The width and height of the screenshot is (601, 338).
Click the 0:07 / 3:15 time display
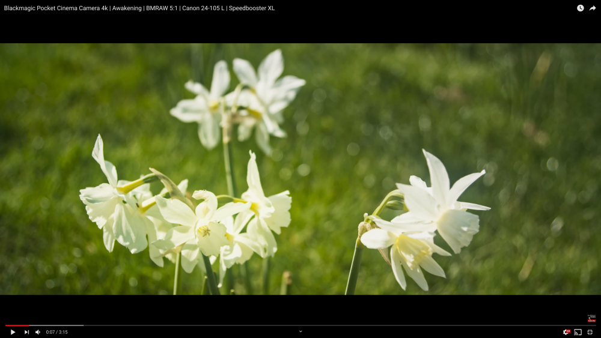[56, 332]
